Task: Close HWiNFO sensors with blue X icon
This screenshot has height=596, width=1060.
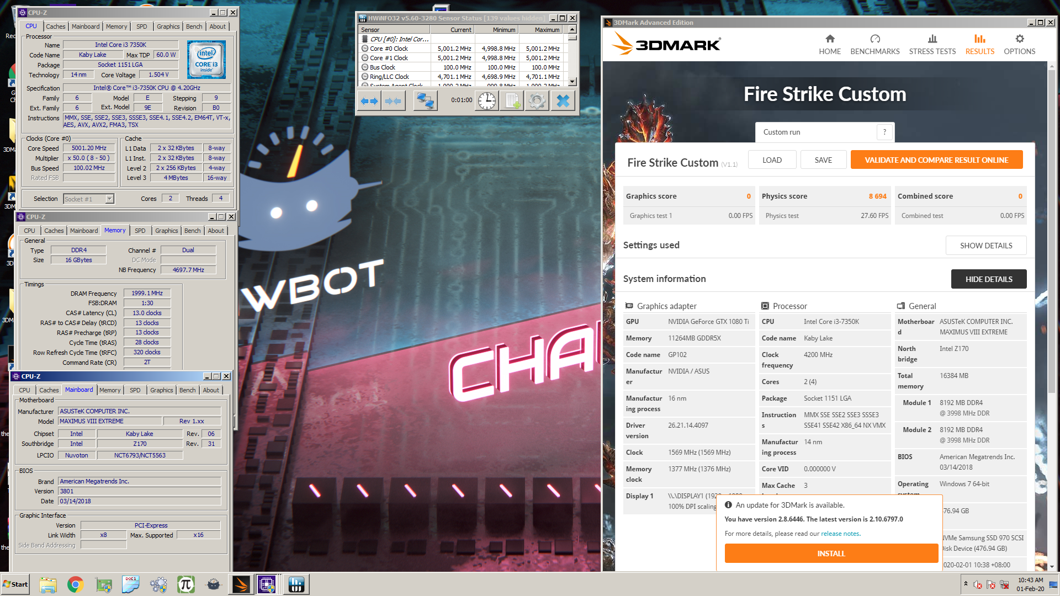Action: click(x=563, y=101)
